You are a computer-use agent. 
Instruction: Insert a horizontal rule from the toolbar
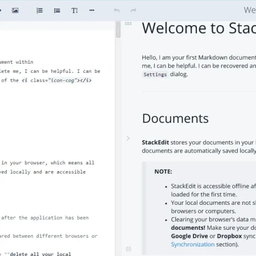coord(92,10)
